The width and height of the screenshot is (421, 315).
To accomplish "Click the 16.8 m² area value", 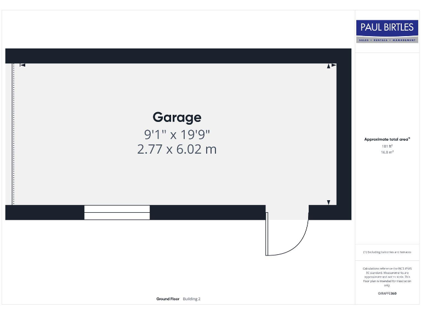I will coord(387,152).
